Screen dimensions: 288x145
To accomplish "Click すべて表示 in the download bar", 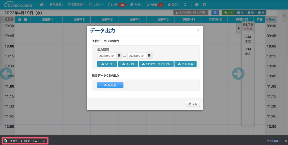I will pos(273,141).
